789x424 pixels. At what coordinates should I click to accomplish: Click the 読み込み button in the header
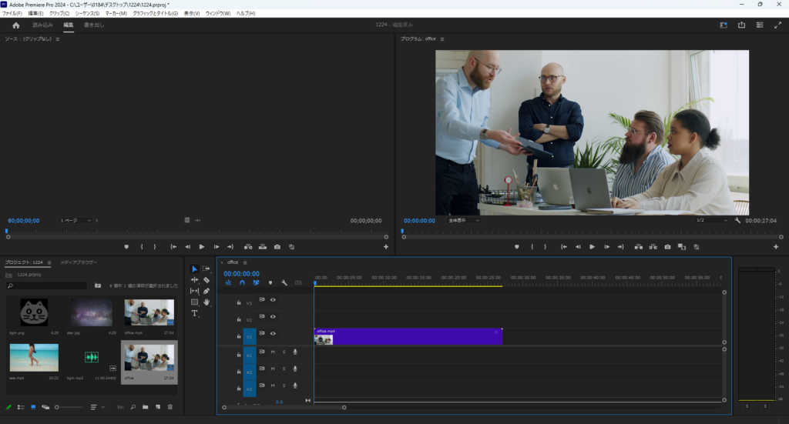coord(43,25)
